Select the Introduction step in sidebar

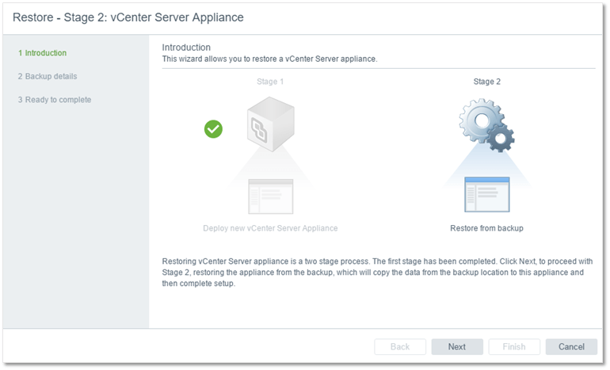point(43,53)
